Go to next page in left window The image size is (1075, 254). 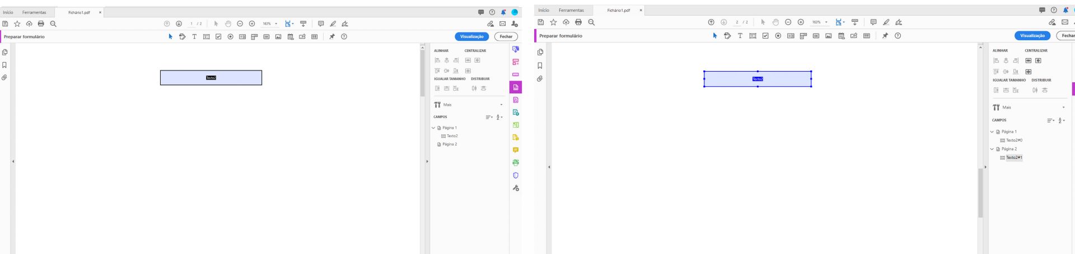click(179, 24)
